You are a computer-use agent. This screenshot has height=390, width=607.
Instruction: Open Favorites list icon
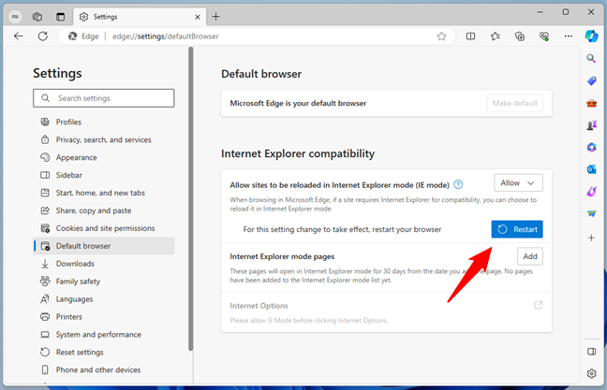(496, 36)
